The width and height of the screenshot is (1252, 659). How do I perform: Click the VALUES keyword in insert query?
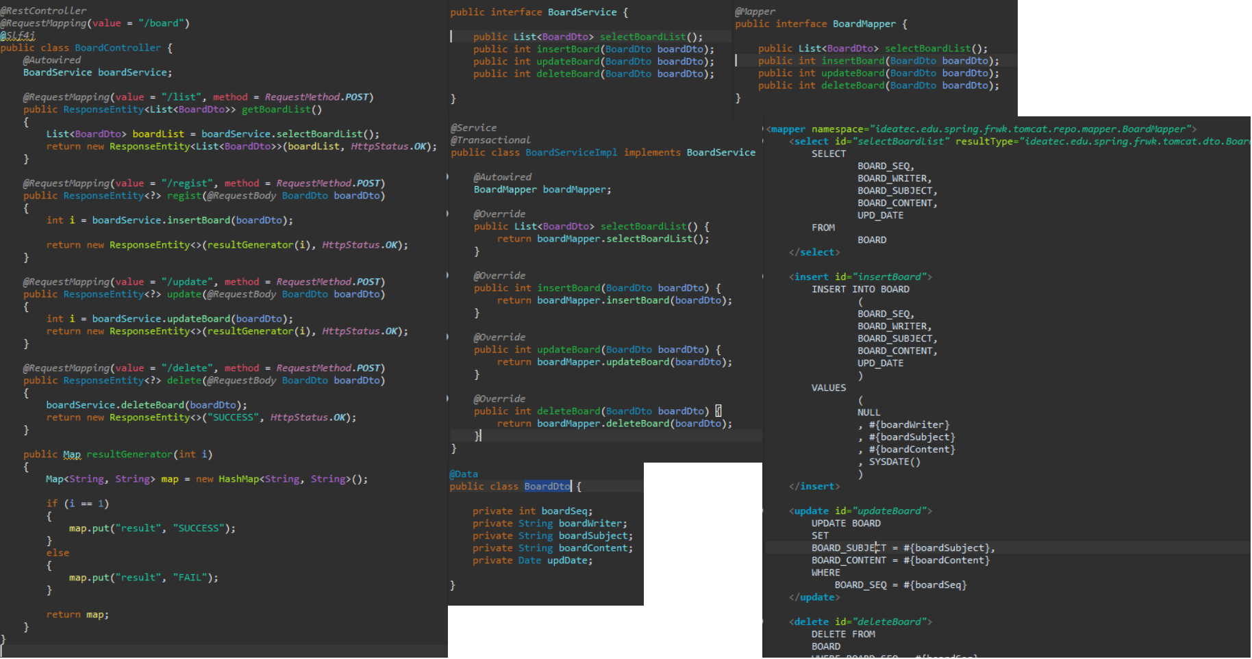pyautogui.click(x=829, y=388)
